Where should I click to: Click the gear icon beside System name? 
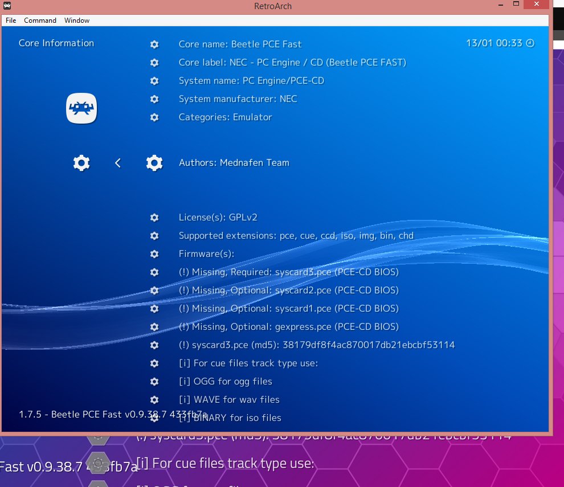click(x=154, y=81)
